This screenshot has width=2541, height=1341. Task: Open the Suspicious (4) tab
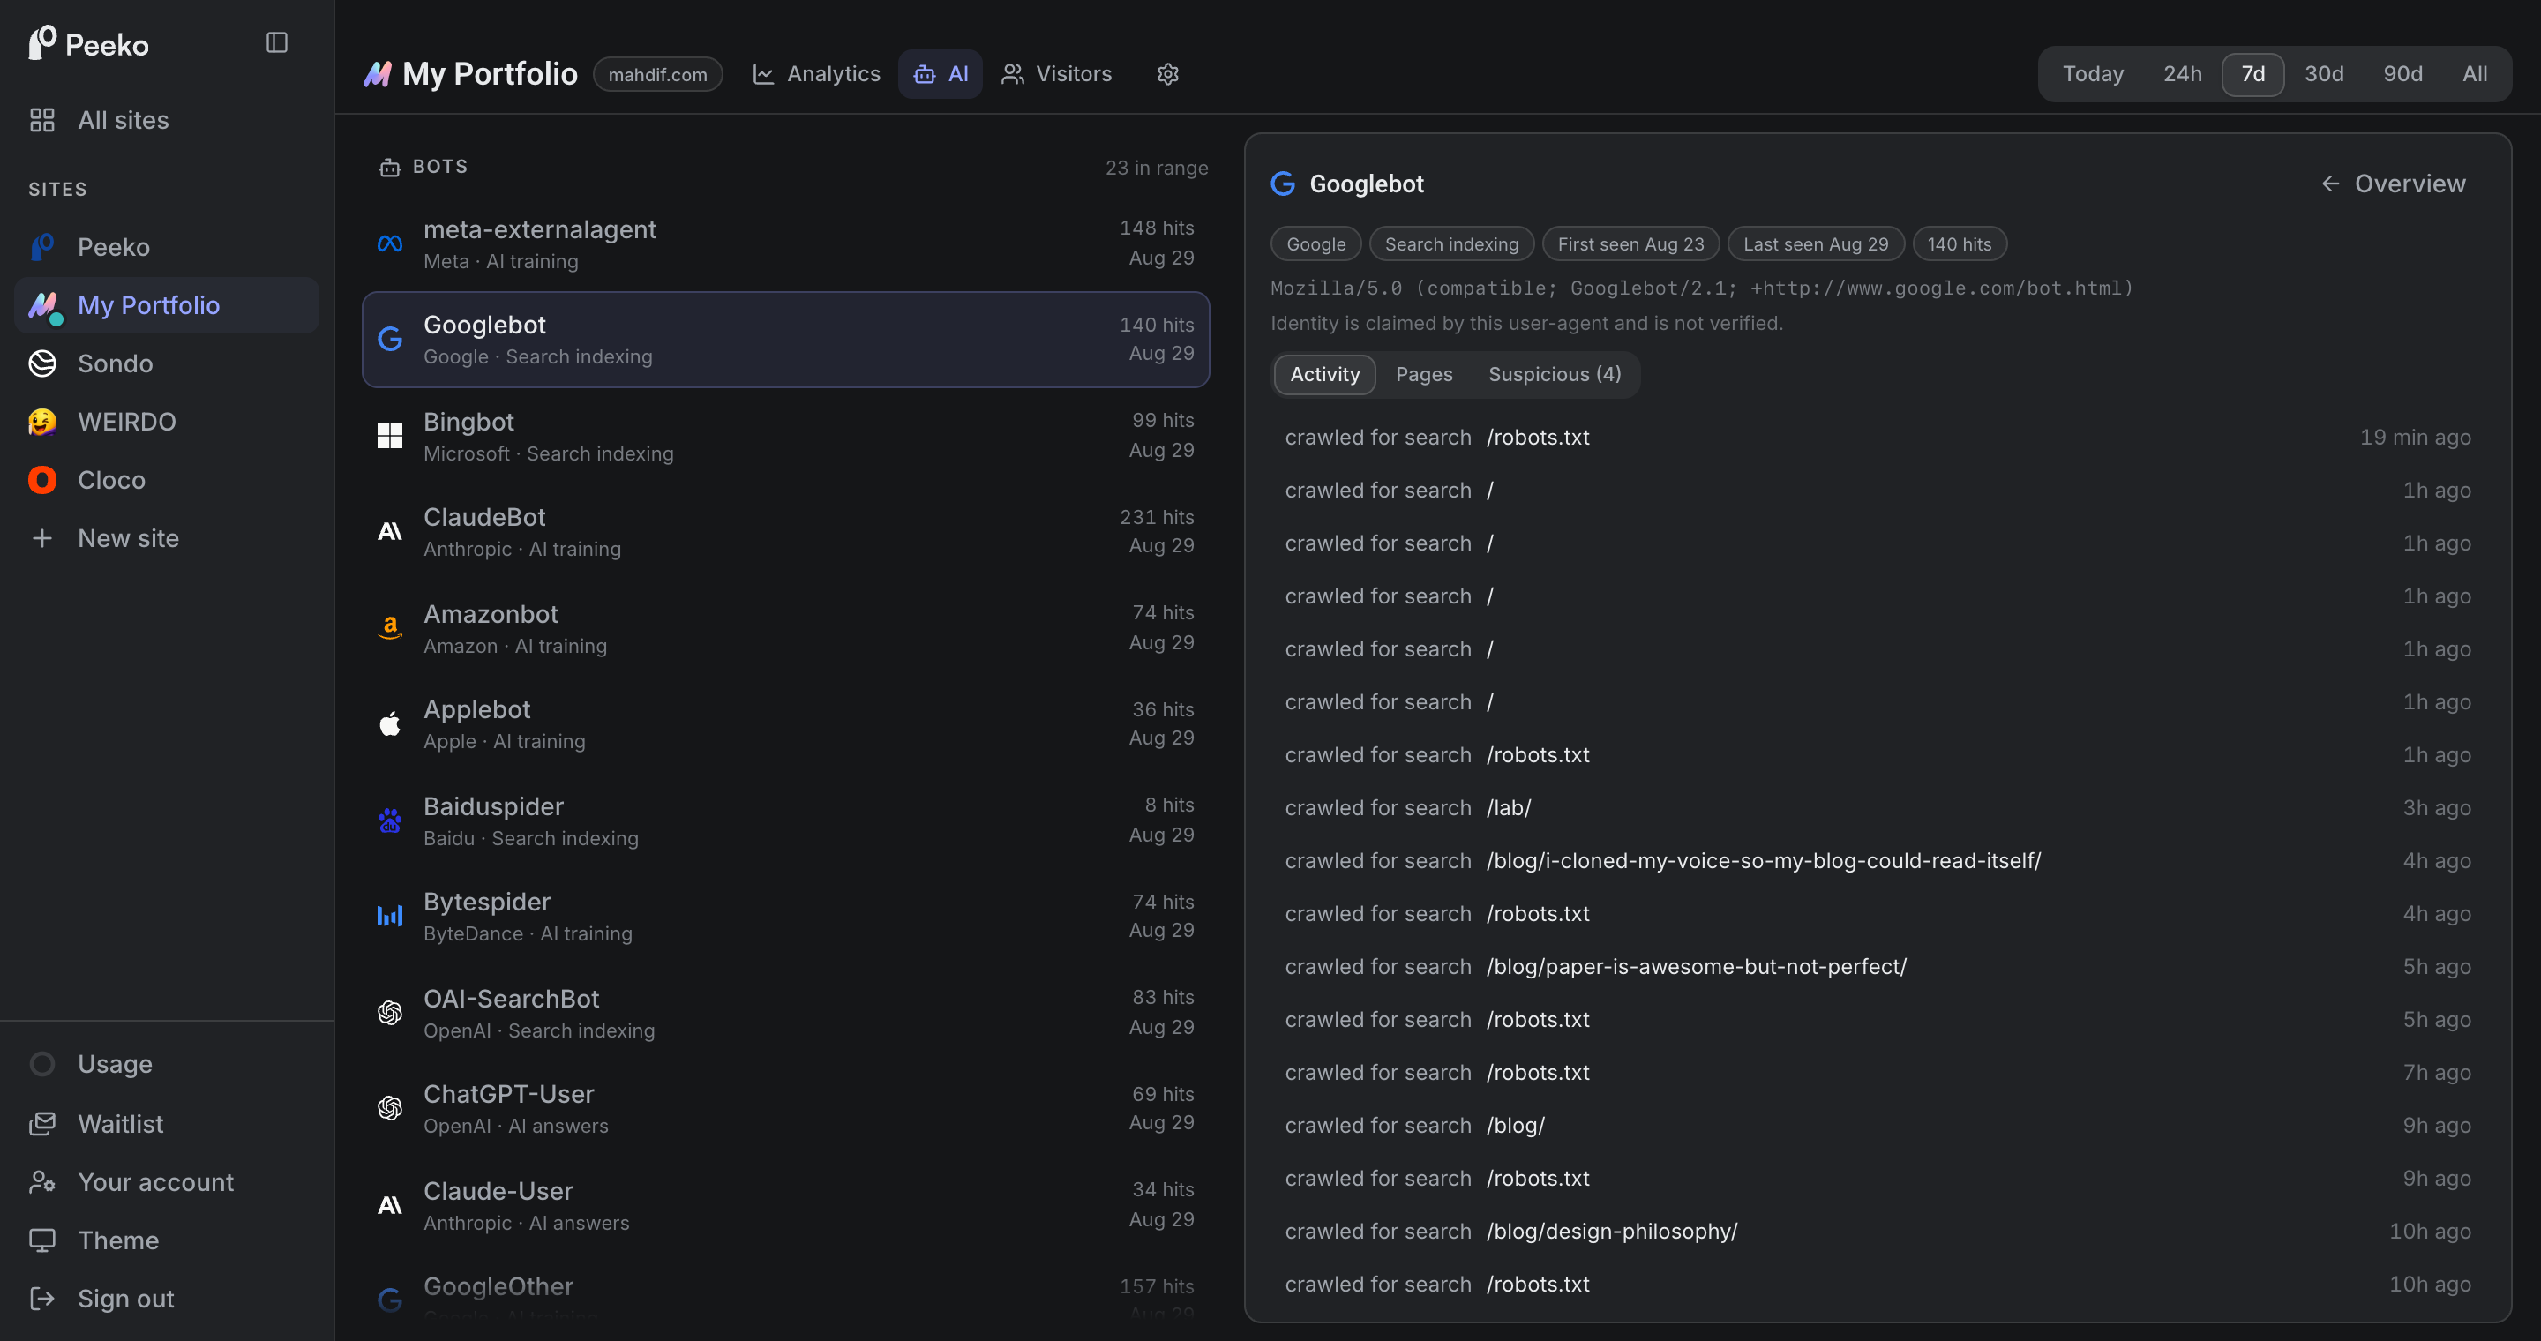1555,375
